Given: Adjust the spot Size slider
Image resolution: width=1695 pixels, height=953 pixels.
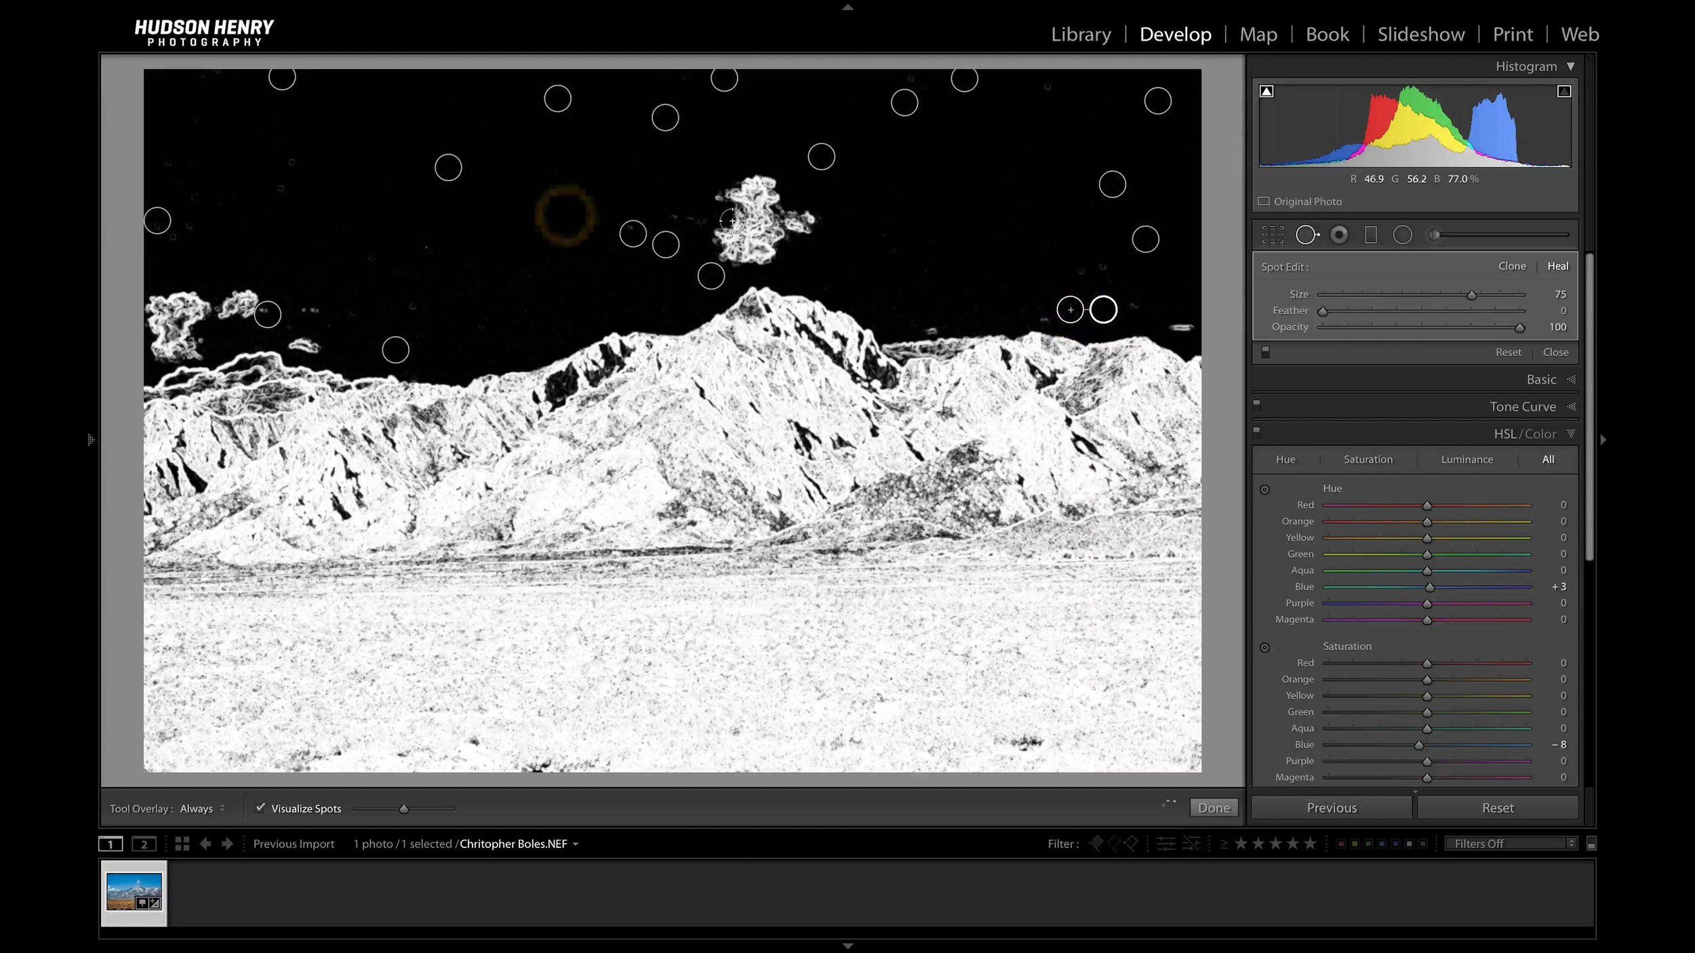Looking at the screenshot, I should pyautogui.click(x=1471, y=295).
